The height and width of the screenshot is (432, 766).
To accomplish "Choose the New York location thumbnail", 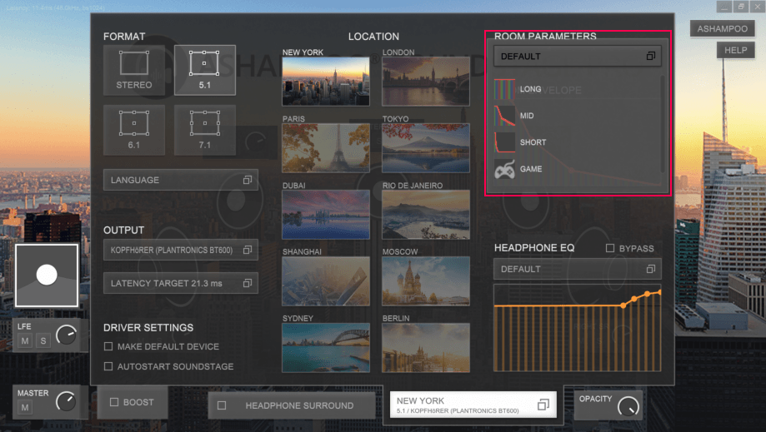I will click(326, 82).
